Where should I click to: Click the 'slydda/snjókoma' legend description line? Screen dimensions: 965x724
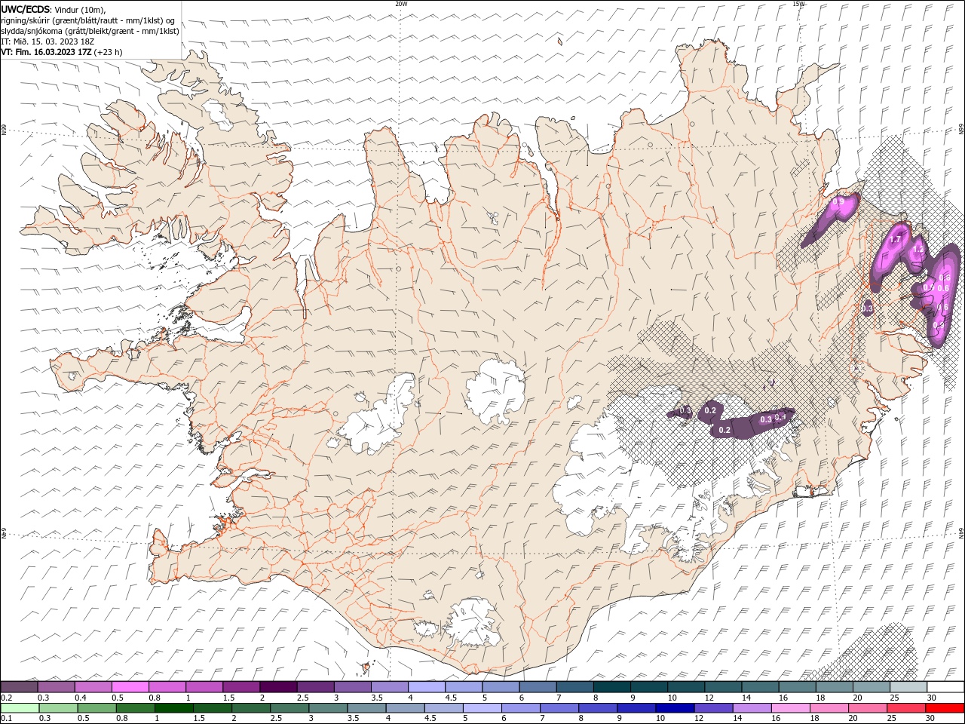pos(90,31)
